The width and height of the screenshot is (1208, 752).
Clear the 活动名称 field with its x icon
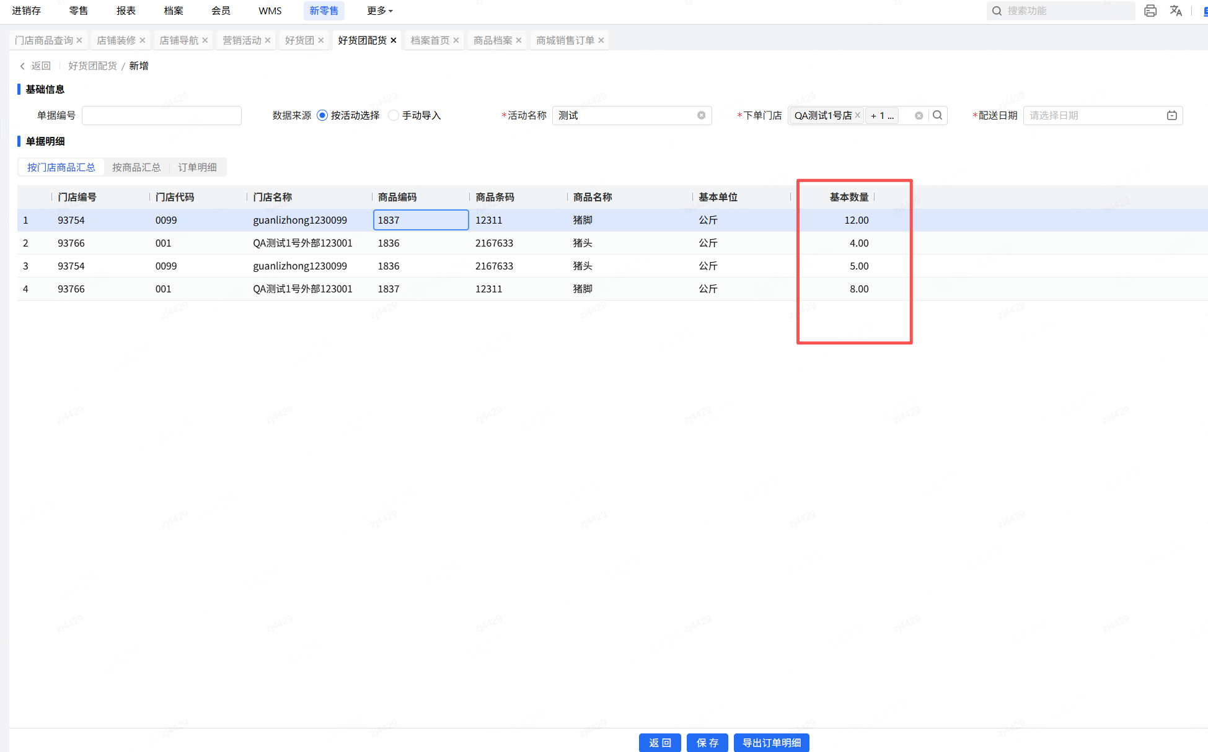[x=701, y=115]
